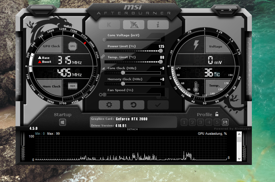275x182 pixels.
Task: Click the Min : 0 graph statistic
Action: coord(40,134)
